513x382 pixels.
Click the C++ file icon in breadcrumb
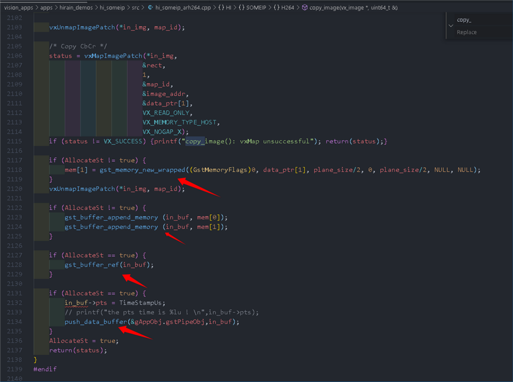150,7
